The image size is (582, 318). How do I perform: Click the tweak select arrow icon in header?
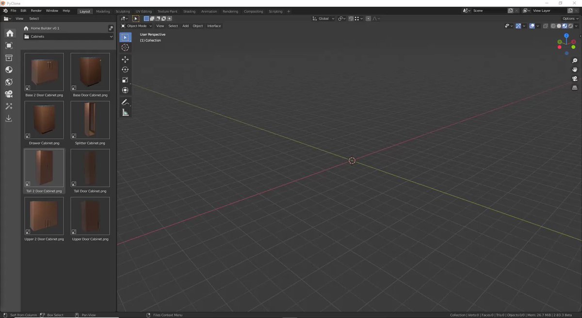tap(136, 18)
